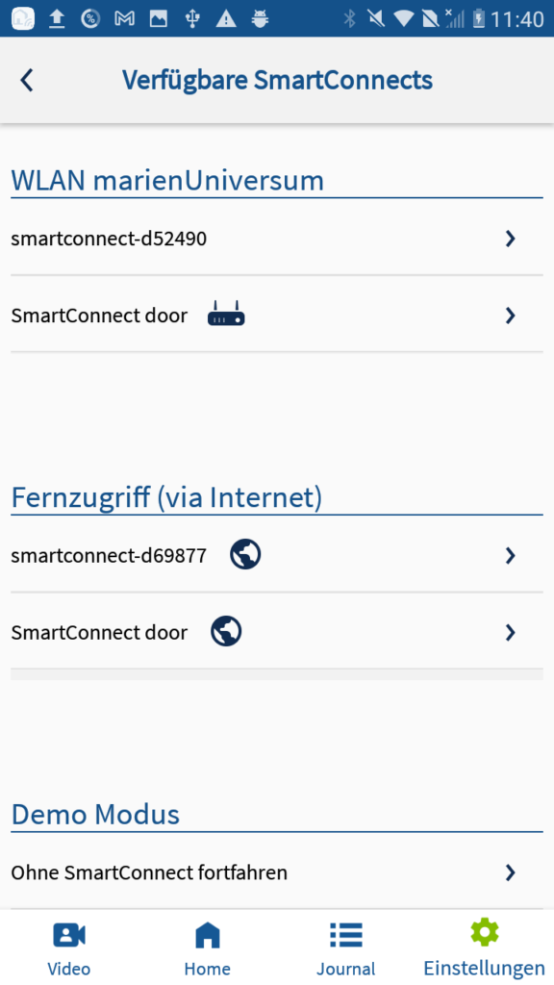Choose Ohne SmartConnect fortfahren demo option
Viewport: 554px width, 985px height.
coord(276,871)
